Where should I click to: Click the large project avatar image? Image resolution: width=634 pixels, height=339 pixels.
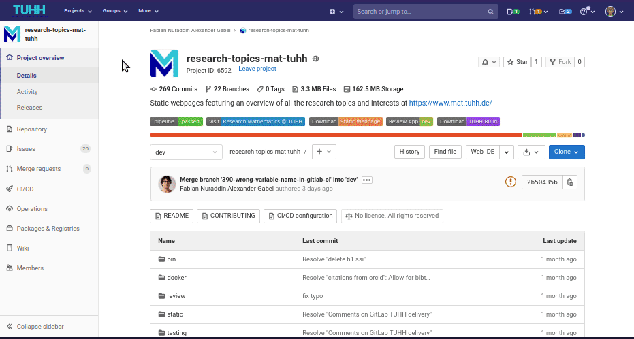click(x=164, y=63)
